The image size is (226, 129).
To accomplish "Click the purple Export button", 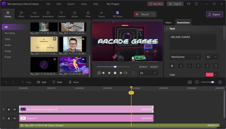I will coord(215,14).
